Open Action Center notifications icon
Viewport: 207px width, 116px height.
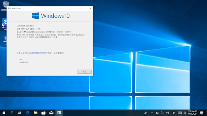pos(202,113)
